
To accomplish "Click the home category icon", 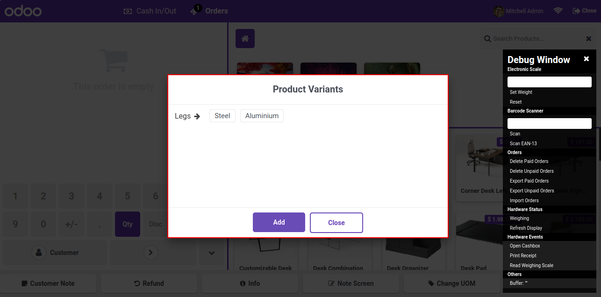I will (245, 39).
